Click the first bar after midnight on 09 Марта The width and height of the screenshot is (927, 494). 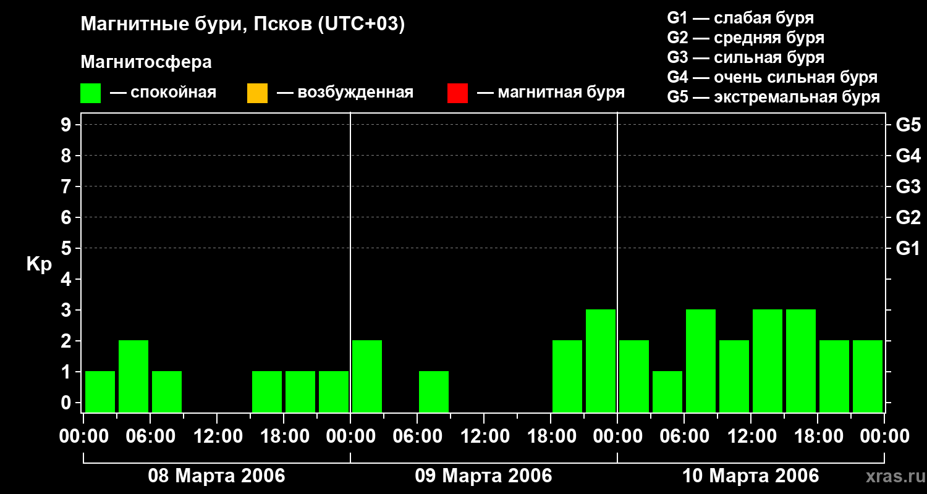click(367, 376)
